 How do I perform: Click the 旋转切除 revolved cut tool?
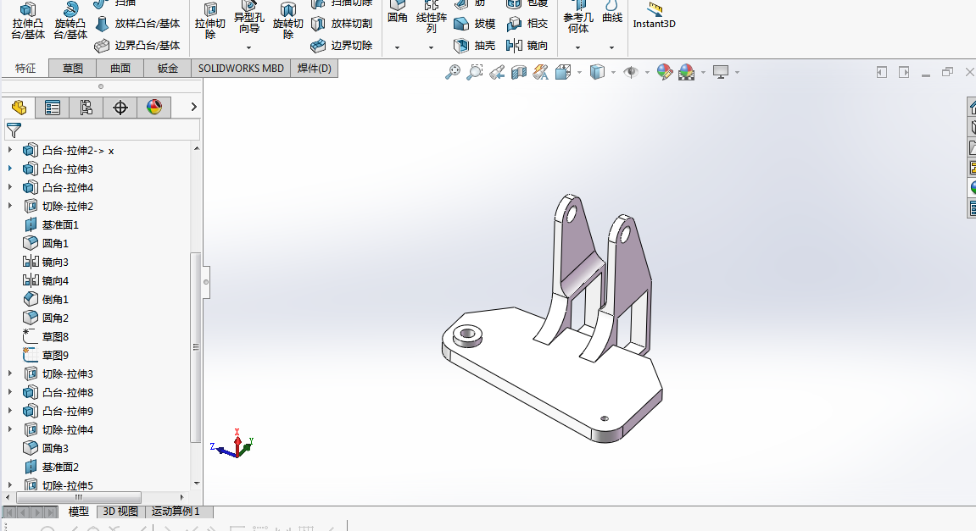click(287, 20)
